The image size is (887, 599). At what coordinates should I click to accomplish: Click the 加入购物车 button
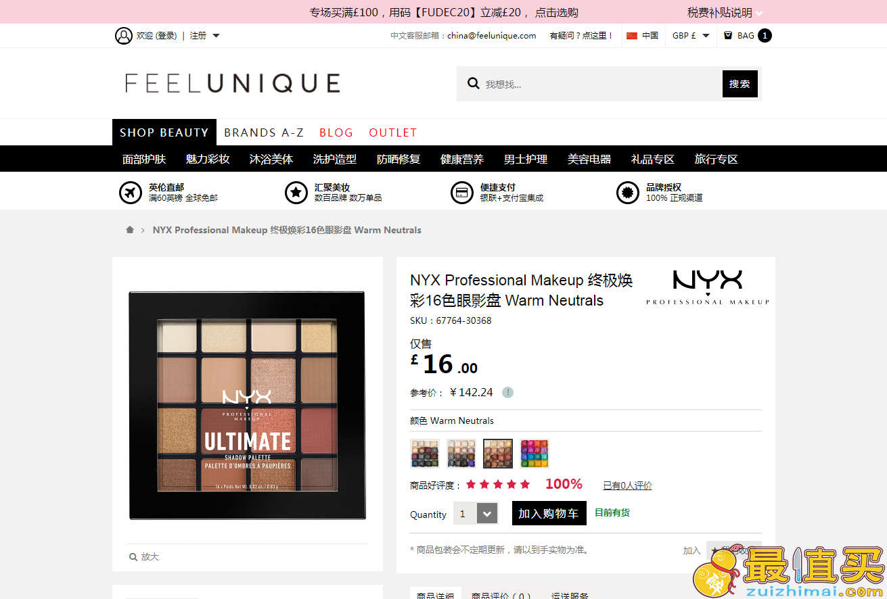click(549, 513)
